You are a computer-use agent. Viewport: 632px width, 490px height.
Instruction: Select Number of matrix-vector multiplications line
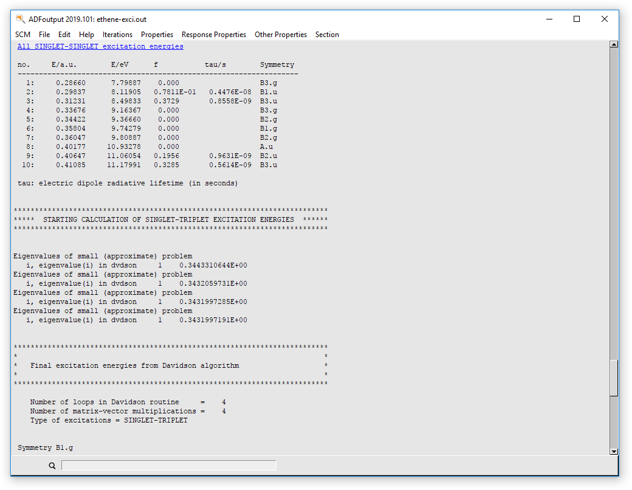tap(128, 412)
